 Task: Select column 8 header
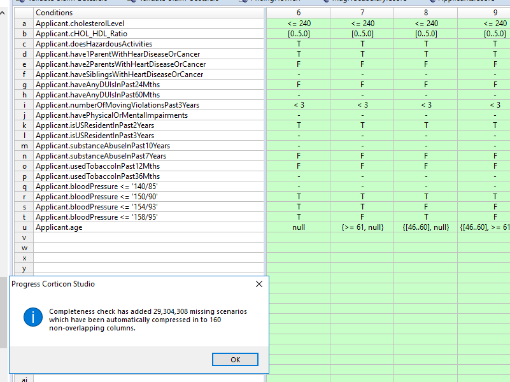(x=425, y=13)
